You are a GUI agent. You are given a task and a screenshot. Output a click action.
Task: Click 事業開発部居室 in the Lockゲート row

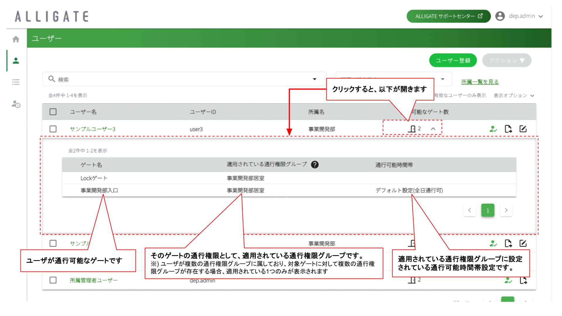(x=246, y=178)
